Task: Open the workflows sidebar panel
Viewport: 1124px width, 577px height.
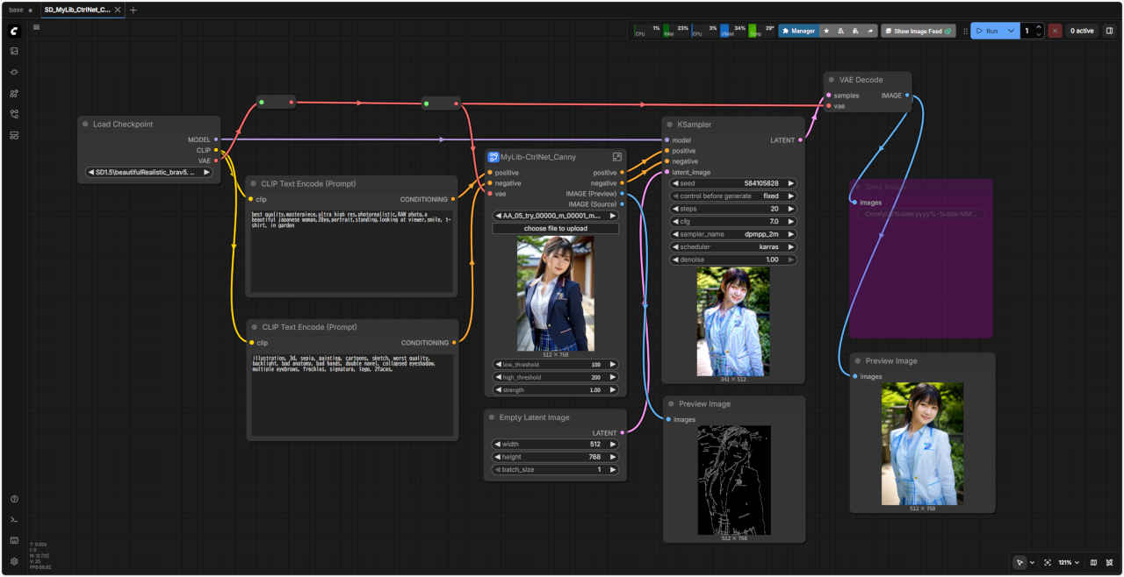Action: pyautogui.click(x=14, y=114)
